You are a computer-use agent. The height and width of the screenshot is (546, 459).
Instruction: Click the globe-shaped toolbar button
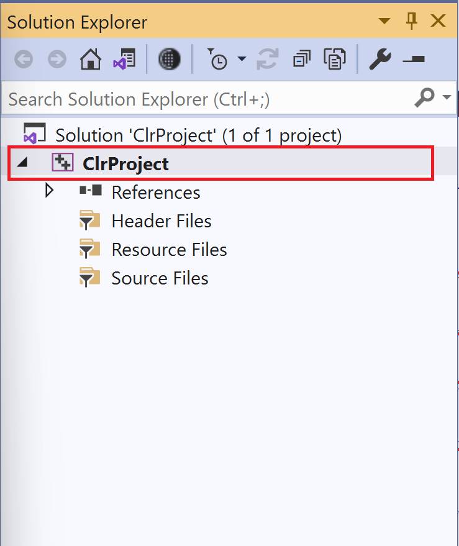tap(169, 60)
